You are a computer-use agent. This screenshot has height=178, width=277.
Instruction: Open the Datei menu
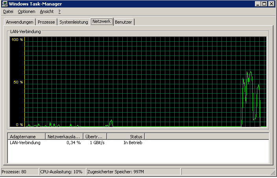point(8,12)
